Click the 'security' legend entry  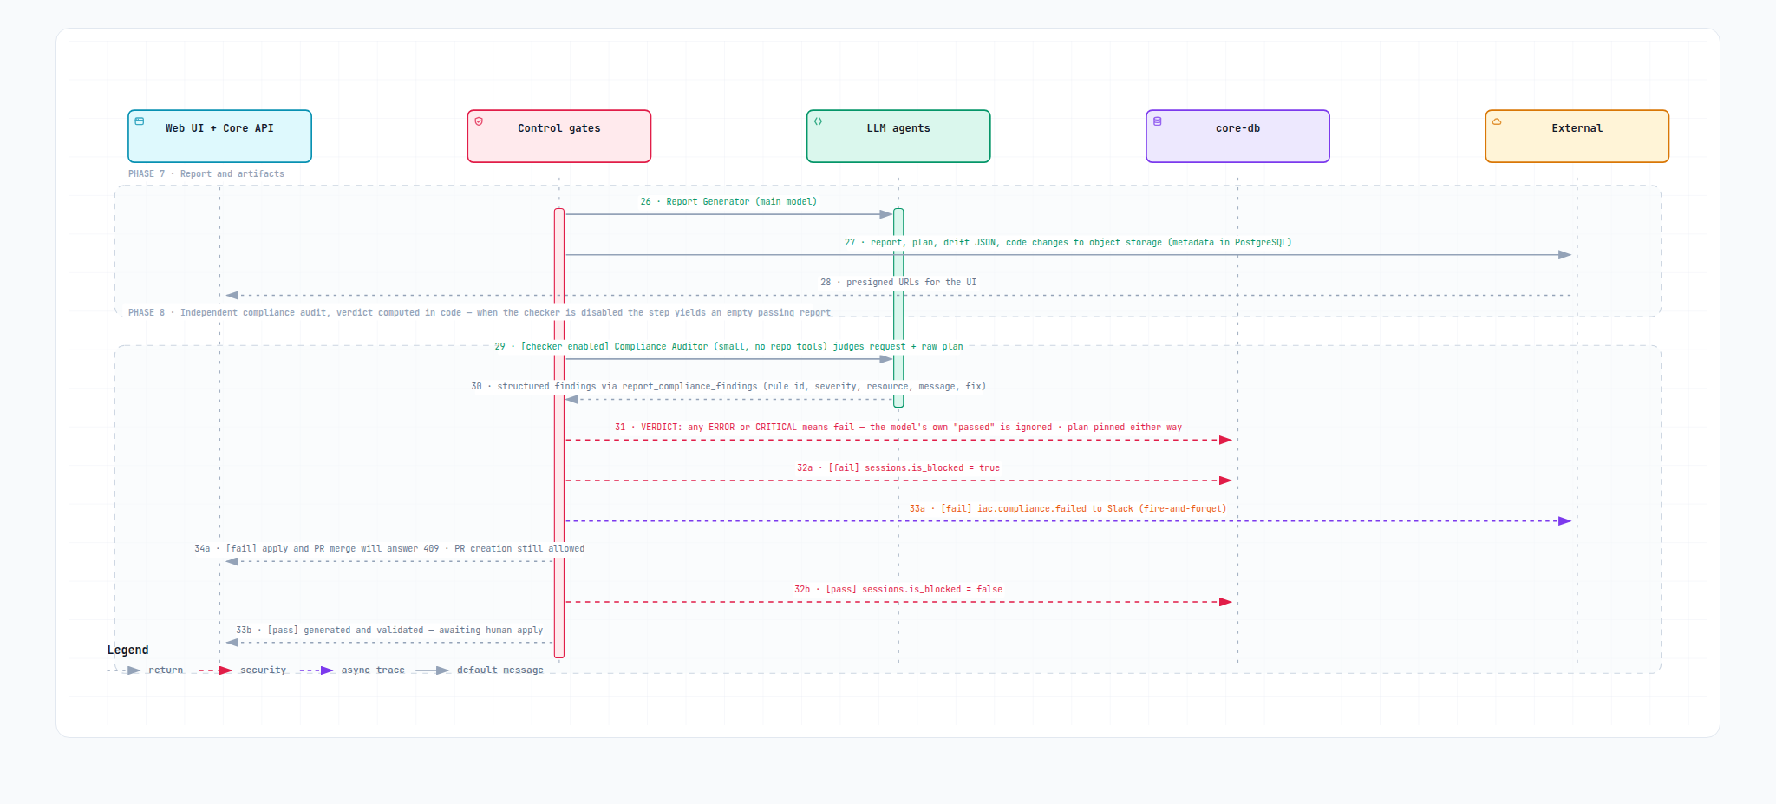pos(264,670)
